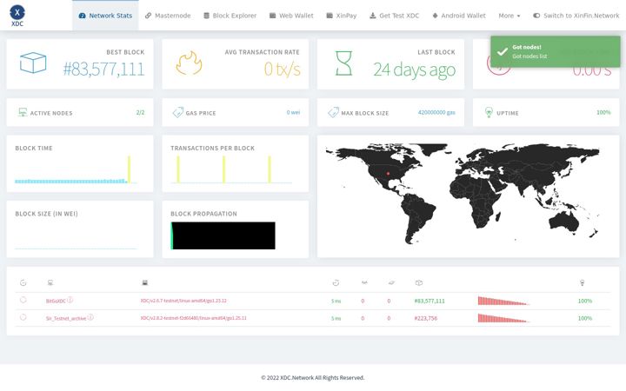Image resolution: width=626 pixels, height=391 pixels.
Task: Click the best block number #83,577,111 in top card
Action: tap(103, 70)
